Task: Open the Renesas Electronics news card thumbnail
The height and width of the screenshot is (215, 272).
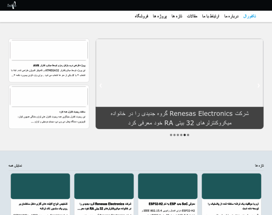Action: (x=104, y=186)
